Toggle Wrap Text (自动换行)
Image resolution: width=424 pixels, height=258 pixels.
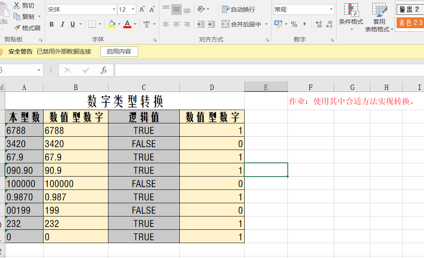[x=238, y=9]
